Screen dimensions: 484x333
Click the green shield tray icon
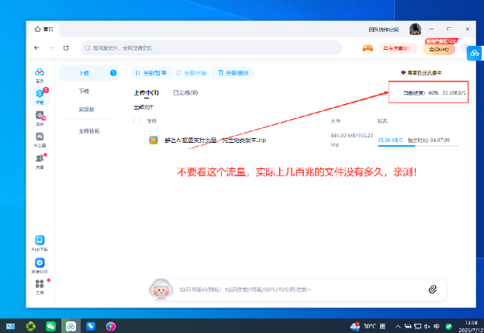point(449,326)
